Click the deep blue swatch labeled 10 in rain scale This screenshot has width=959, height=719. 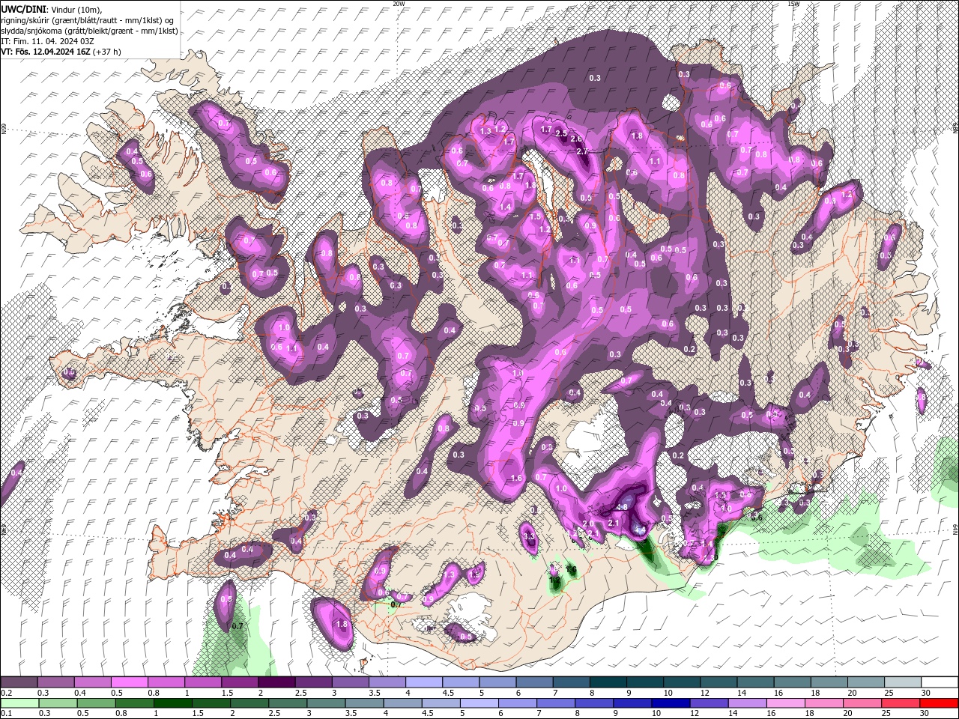coord(671,703)
